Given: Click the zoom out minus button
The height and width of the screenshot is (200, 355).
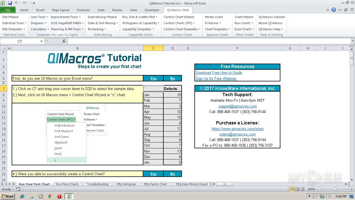Looking at the screenshot, I should point(319,189).
